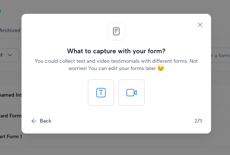The width and height of the screenshot is (230, 155).
Task: Click the dialog heading text
Action: click(116, 51)
